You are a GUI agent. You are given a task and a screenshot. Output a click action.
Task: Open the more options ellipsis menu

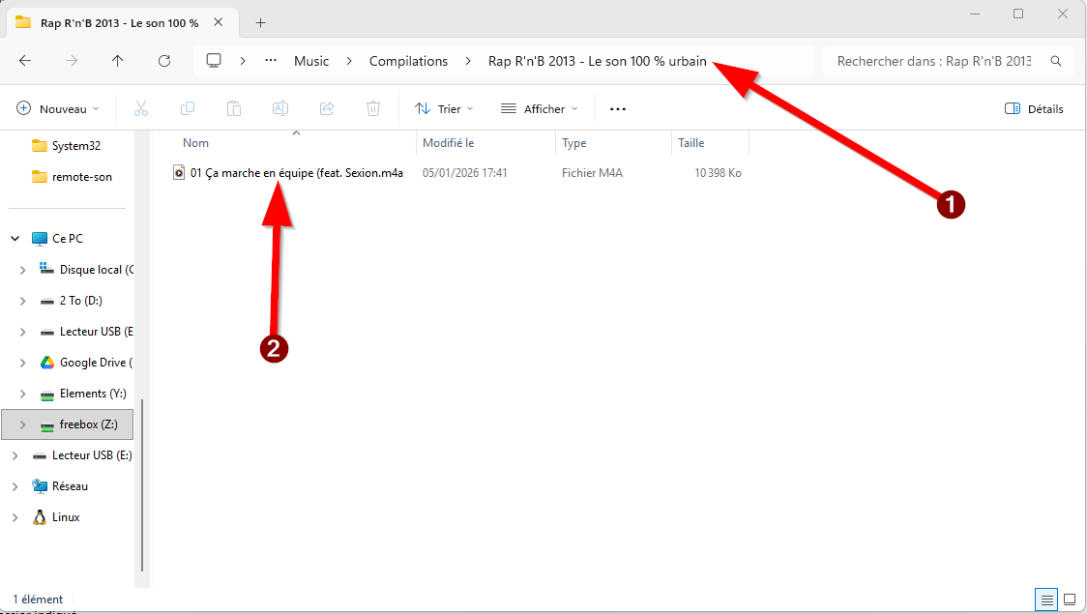pyautogui.click(x=618, y=109)
